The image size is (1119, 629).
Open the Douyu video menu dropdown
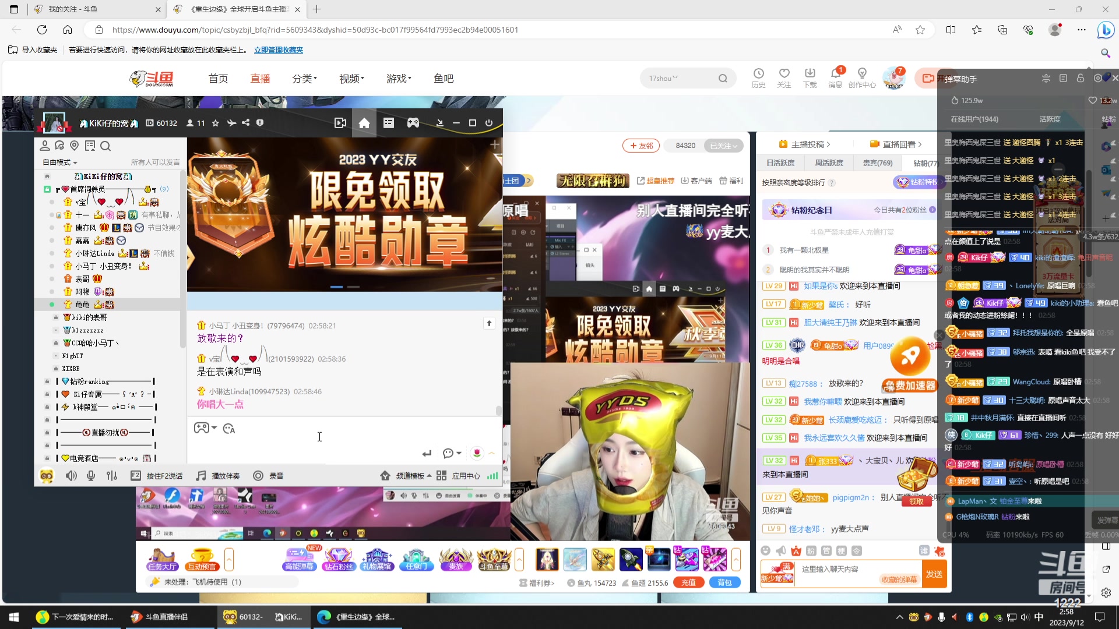[x=351, y=79]
